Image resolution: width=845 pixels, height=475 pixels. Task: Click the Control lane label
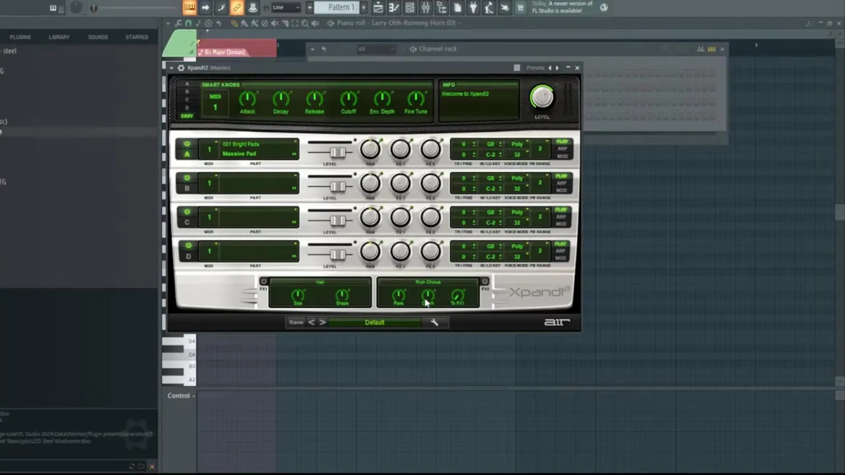pyautogui.click(x=178, y=395)
